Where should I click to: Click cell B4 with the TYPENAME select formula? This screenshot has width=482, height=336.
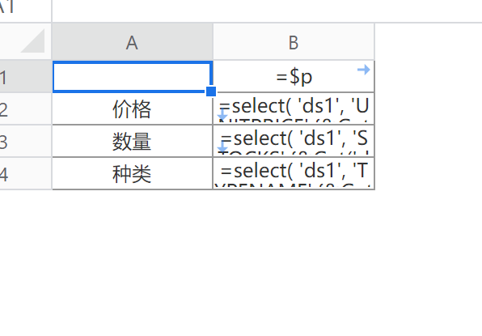pos(294,173)
